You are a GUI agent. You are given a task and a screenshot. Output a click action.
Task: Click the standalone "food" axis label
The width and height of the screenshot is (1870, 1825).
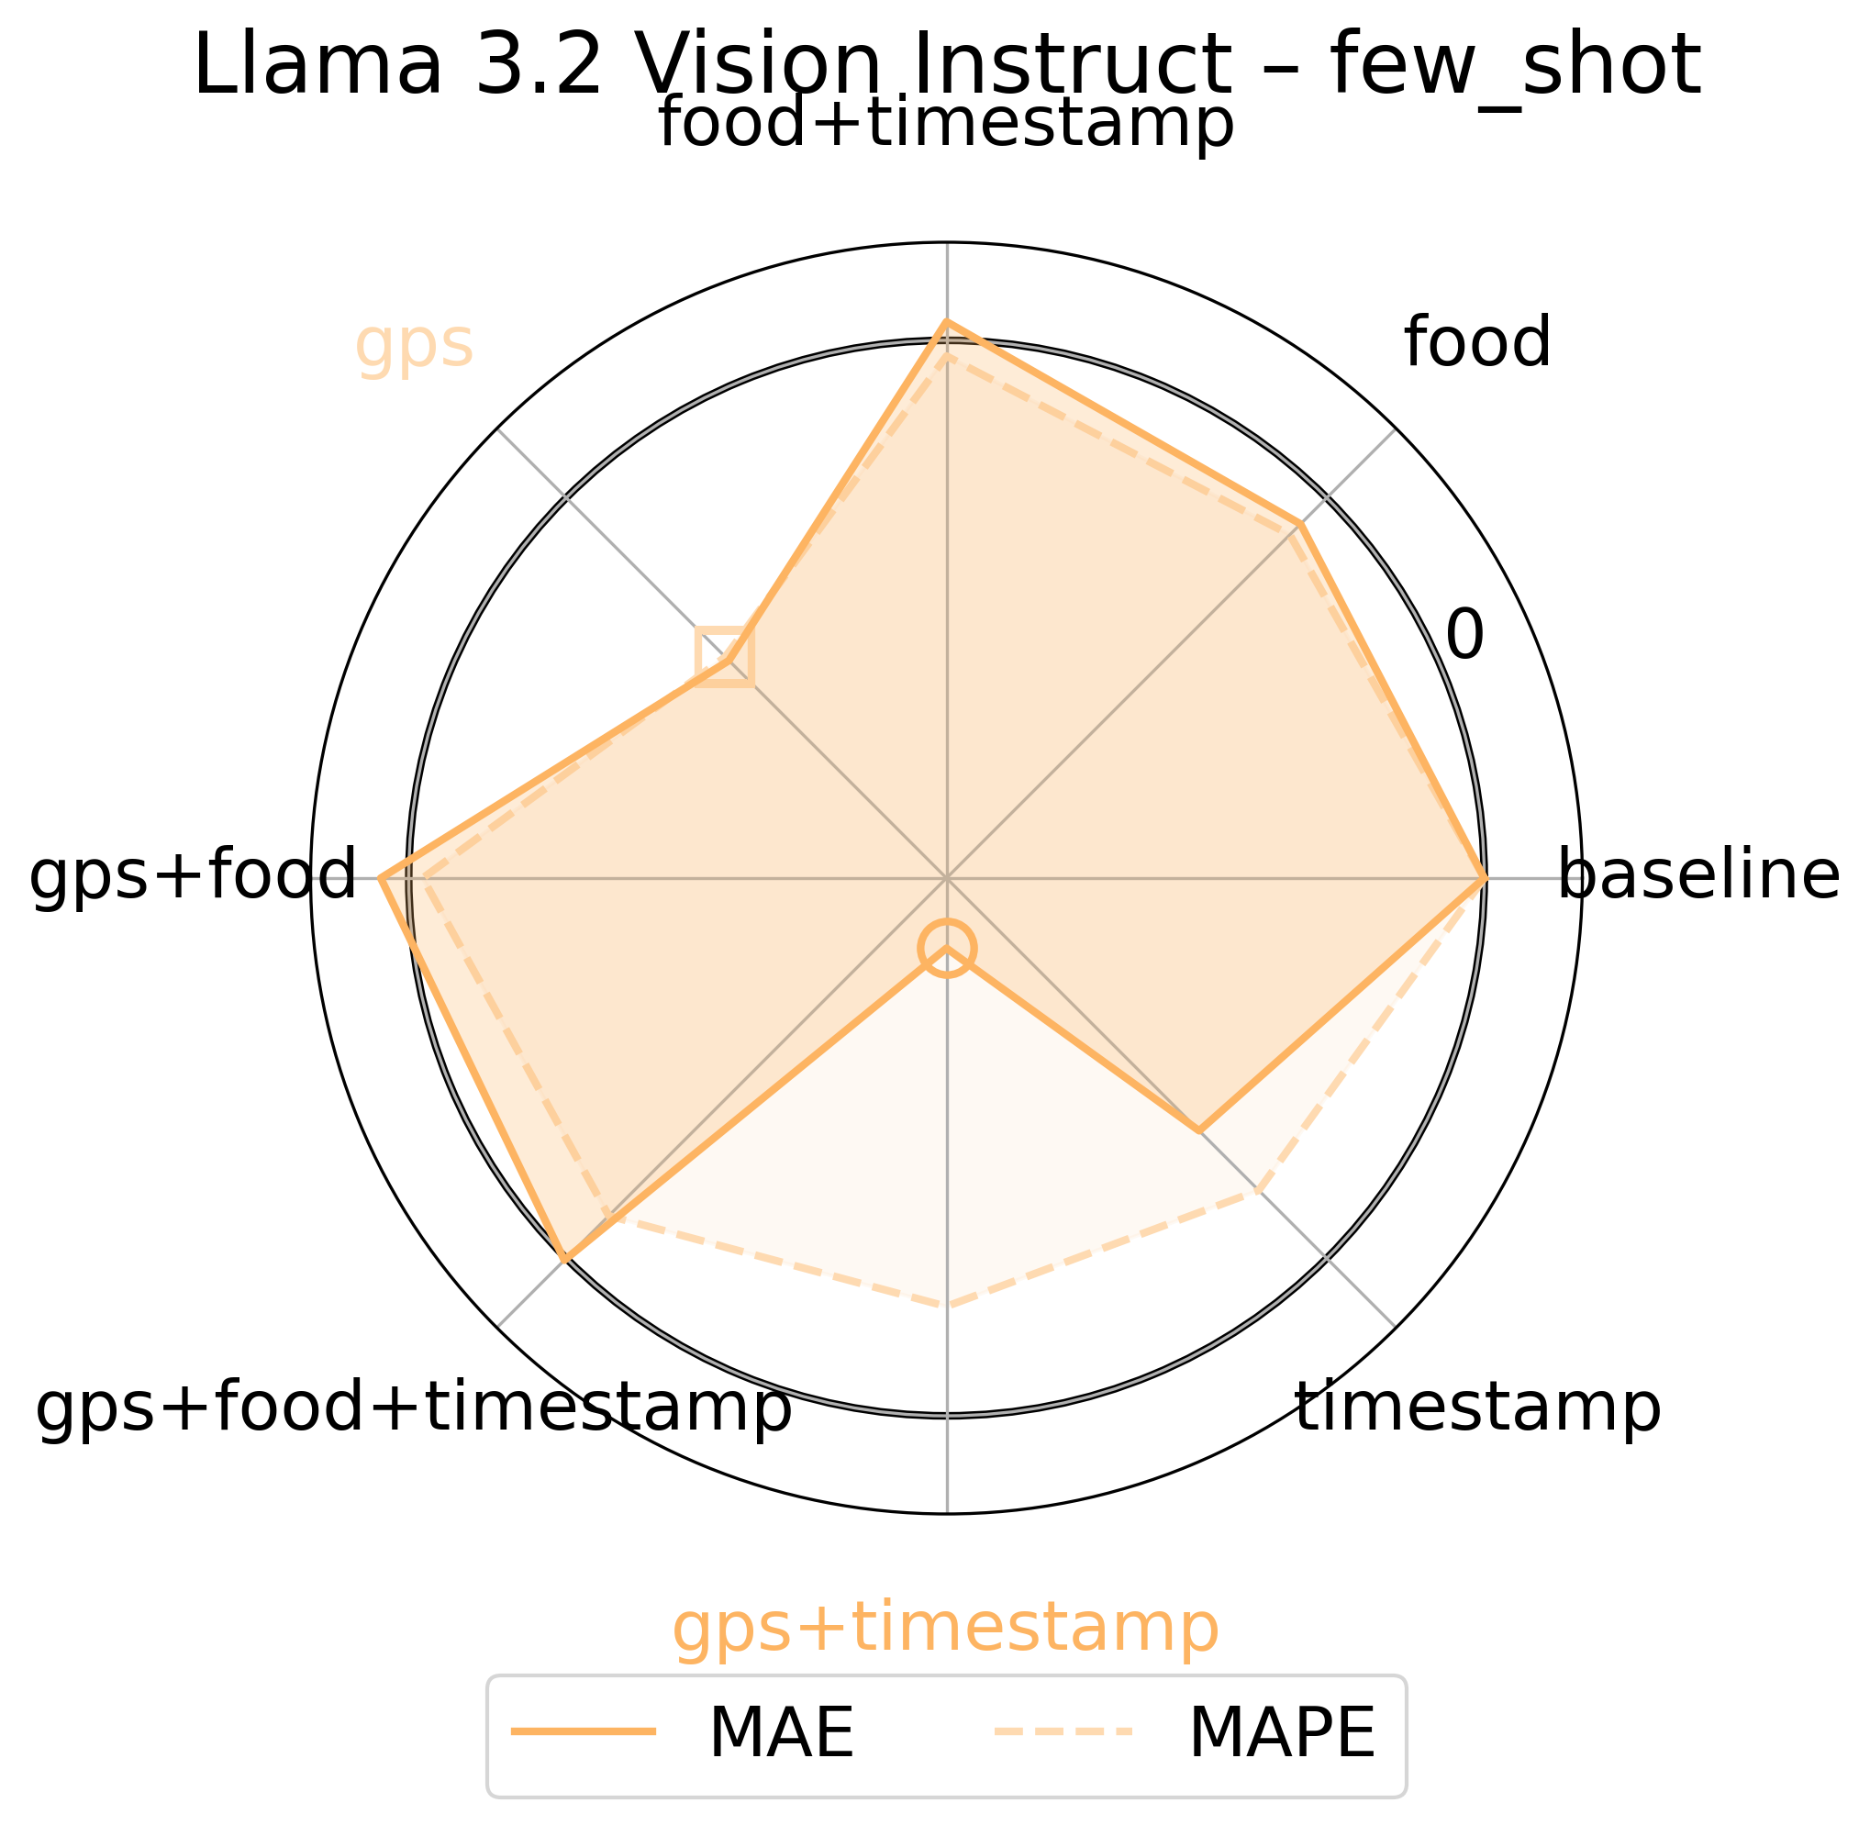coord(1477,342)
